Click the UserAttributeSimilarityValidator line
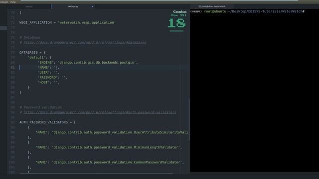This screenshot has width=319, height=179. point(112,132)
